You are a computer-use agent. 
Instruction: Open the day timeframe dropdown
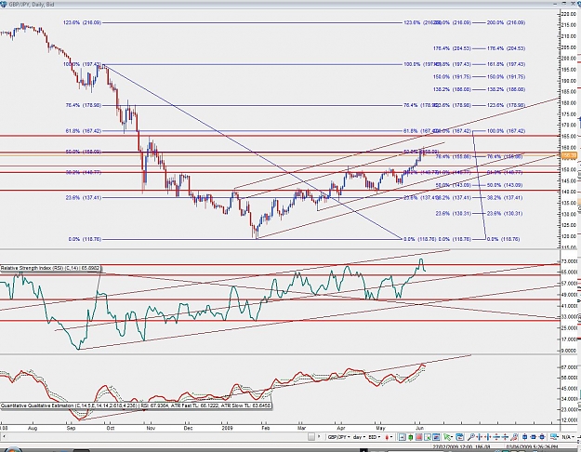tap(360, 437)
